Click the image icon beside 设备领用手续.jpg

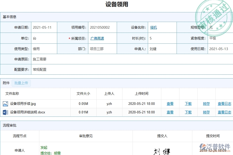(x=6, y=104)
